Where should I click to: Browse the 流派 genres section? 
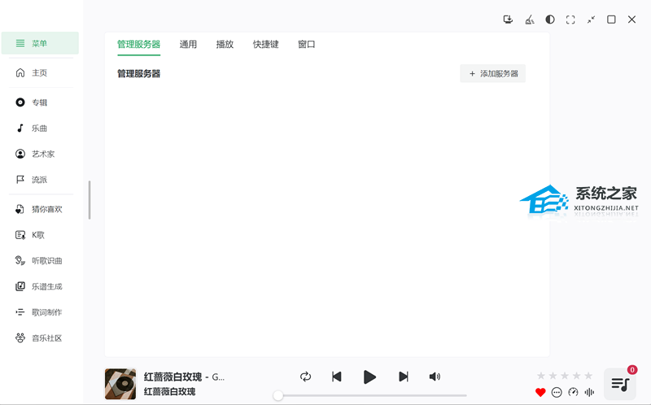(x=40, y=180)
